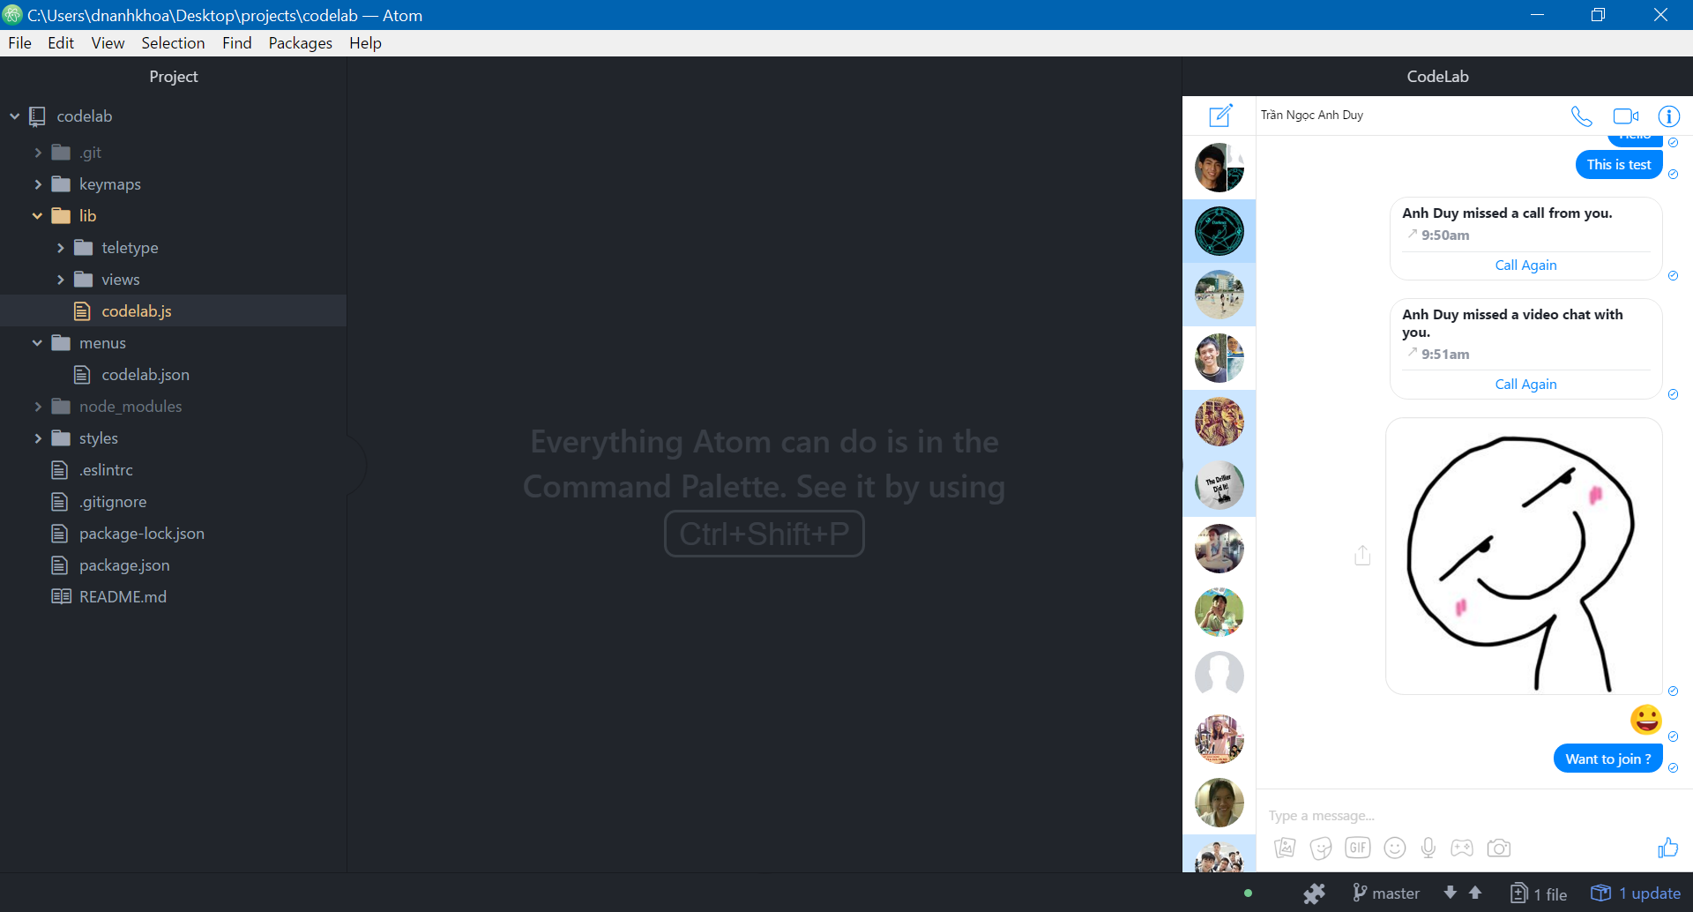The width and height of the screenshot is (1693, 912).
Task: Click Call Again under the 9:50am missed call
Action: click(1525, 265)
